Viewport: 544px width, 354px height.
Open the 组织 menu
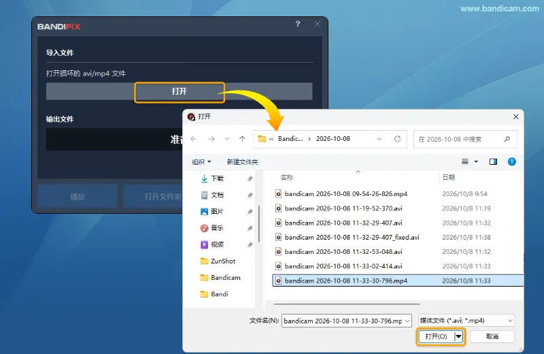(201, 162)
